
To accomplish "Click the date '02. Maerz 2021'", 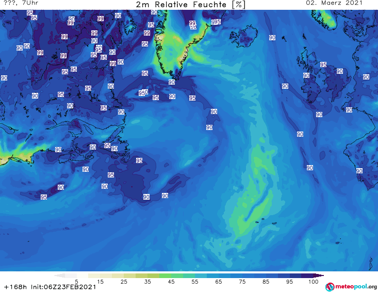I will (334, 3).
